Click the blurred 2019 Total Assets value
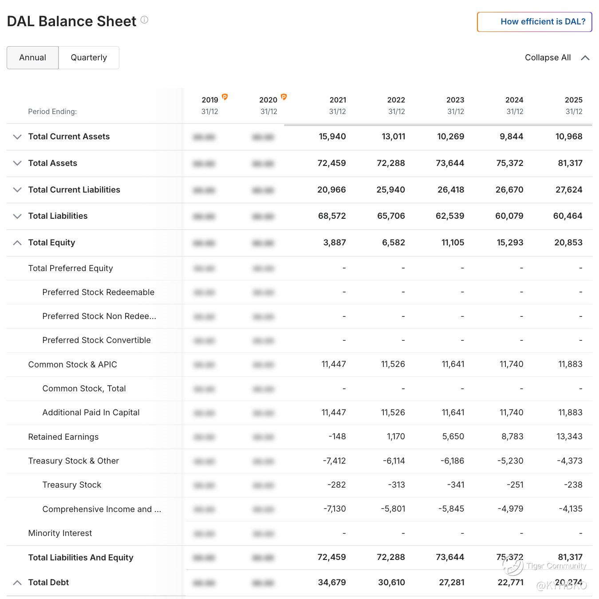Image resolution: width=599 pixels, height=599 pixels. (x=204, y=164)
